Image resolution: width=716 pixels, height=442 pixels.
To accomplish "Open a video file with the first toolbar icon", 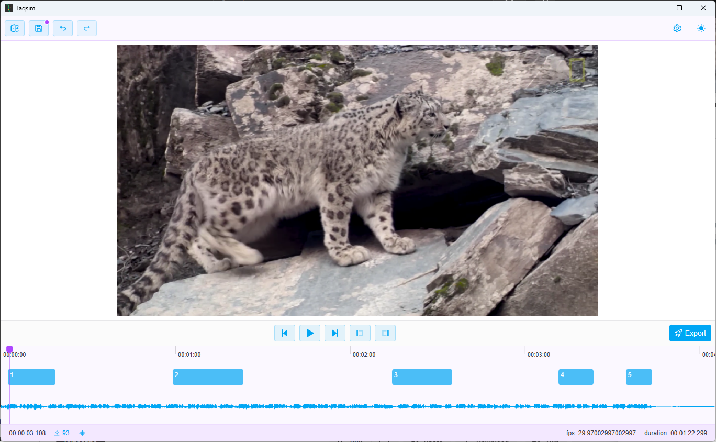I will pyautogui.click(x=14, y=28).
